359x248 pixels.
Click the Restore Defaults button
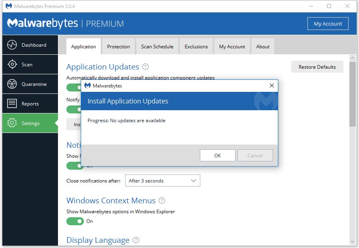(317, 67)
